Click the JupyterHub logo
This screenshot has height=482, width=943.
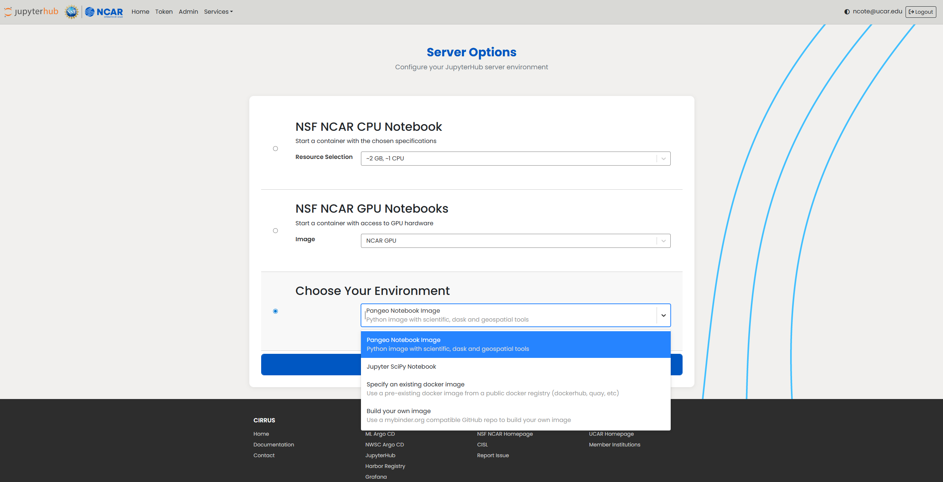[x=30, y=11]
